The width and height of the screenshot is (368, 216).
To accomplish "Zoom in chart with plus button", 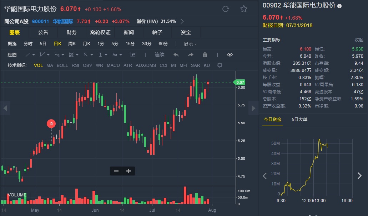I will [128, 171].
